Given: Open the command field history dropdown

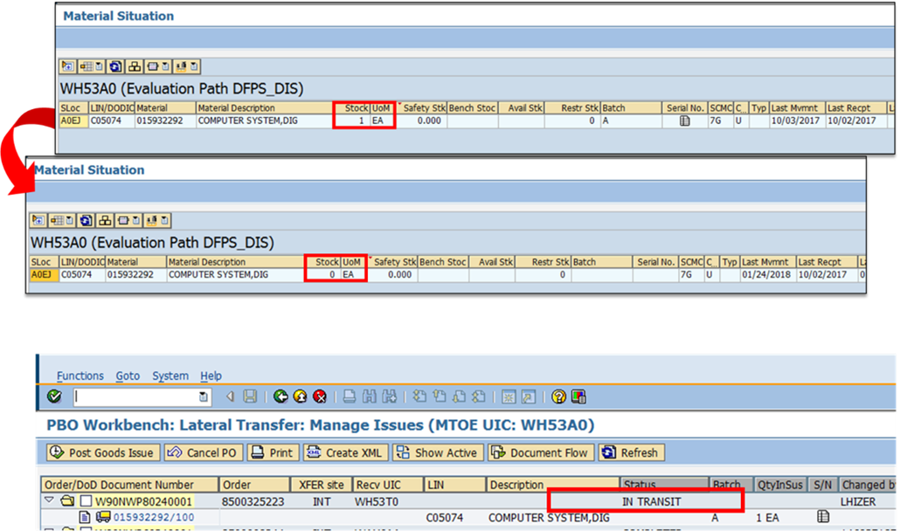Looking at the screenshot, I should click(204, 397).
